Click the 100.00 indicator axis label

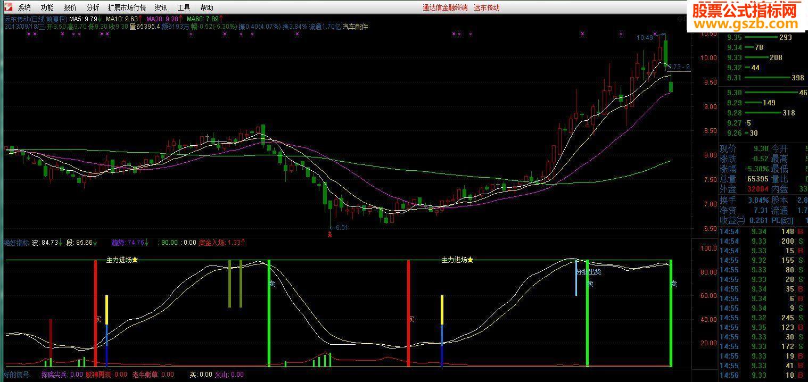[x=708, y=248]
